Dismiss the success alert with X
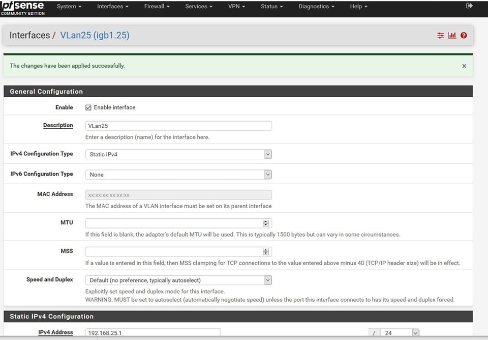This screenshot has height=340, width=488. 464,66
